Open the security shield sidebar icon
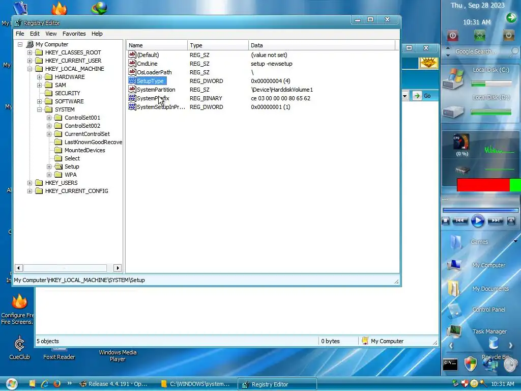 tap(470, 364)
